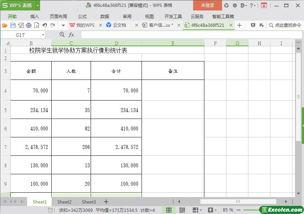The width and height of the screenshot is (304, 214).
Task: Add a new sheet with plus button
Action: point(106,202)
